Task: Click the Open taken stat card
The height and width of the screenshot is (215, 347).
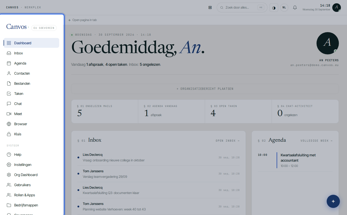Action: pos(238,111)
